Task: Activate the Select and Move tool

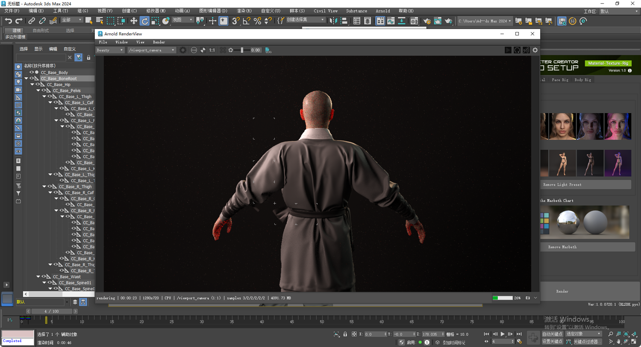Action: (134, 21)
